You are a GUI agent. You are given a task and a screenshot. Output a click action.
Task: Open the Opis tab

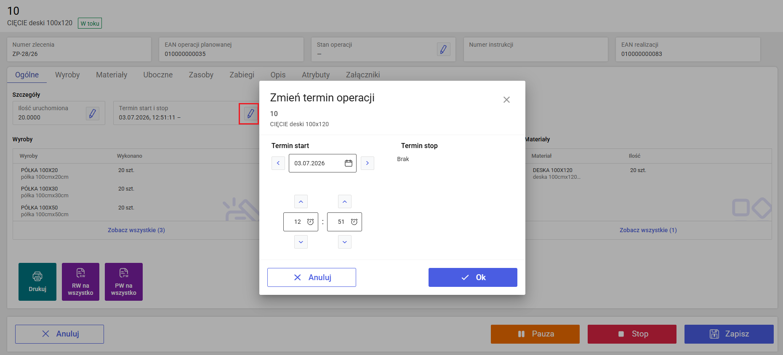[278, 75]
